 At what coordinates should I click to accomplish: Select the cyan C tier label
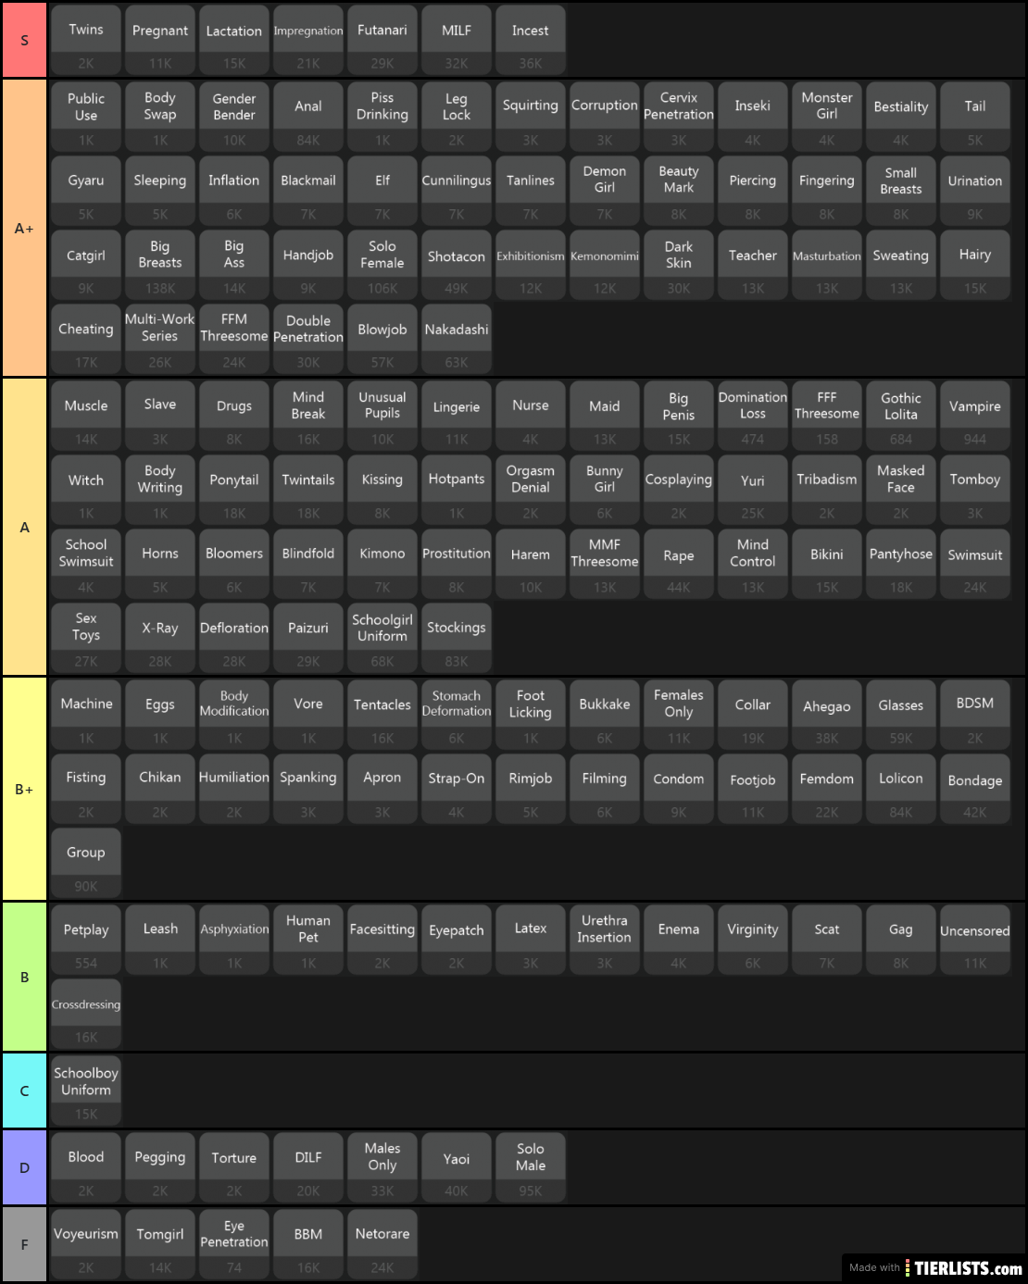pos(24,1091)
